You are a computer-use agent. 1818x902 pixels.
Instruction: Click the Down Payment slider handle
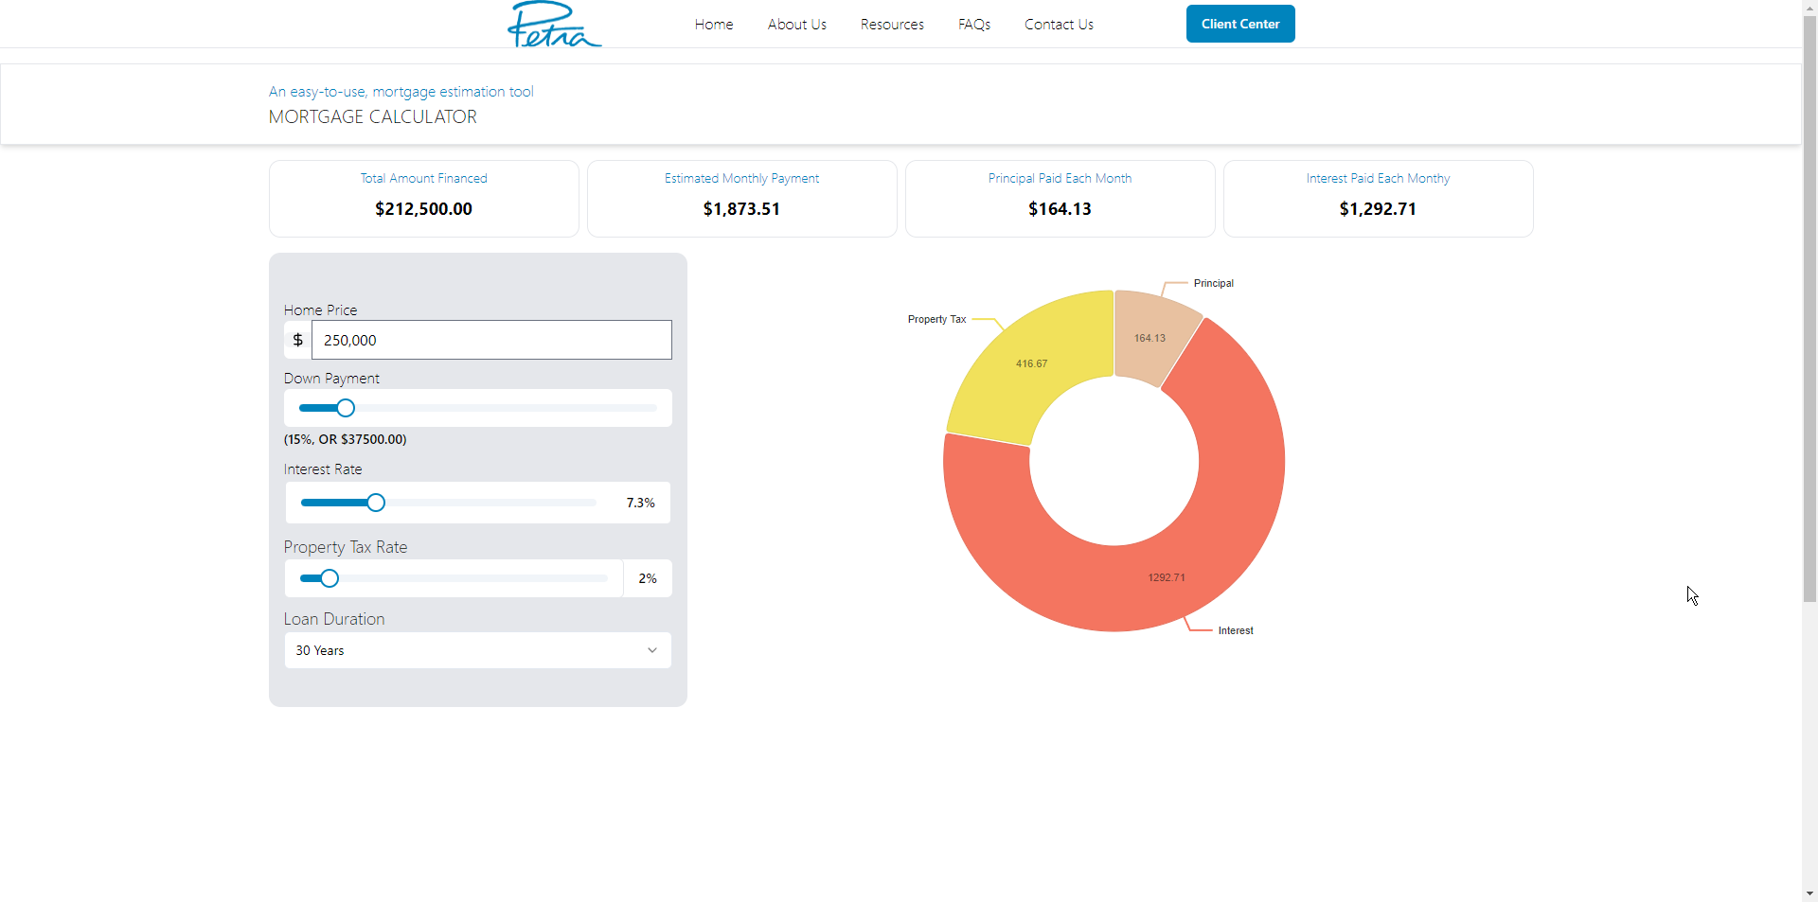(x=346, y=408)
